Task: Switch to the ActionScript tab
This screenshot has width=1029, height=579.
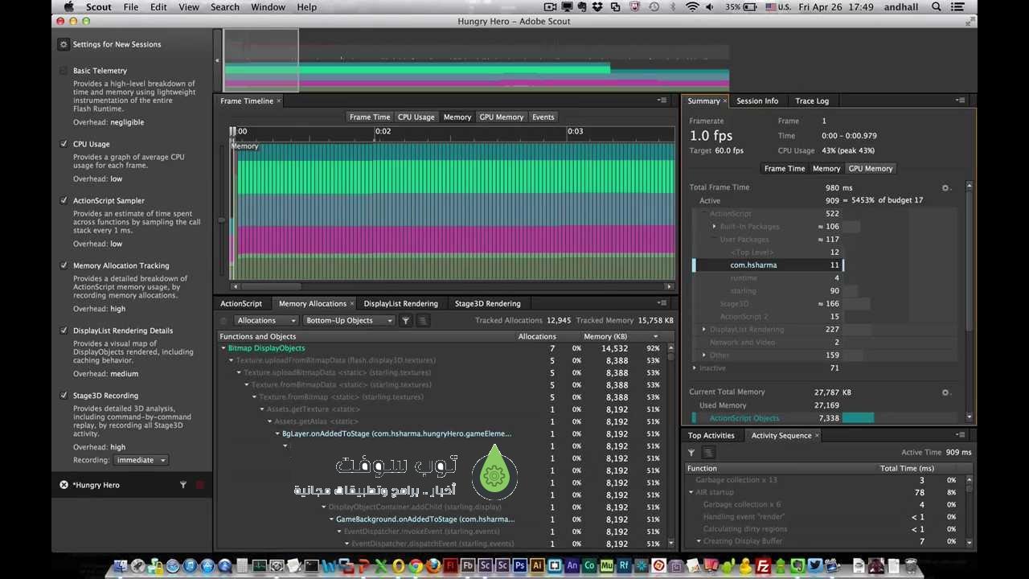Action: 241,303
